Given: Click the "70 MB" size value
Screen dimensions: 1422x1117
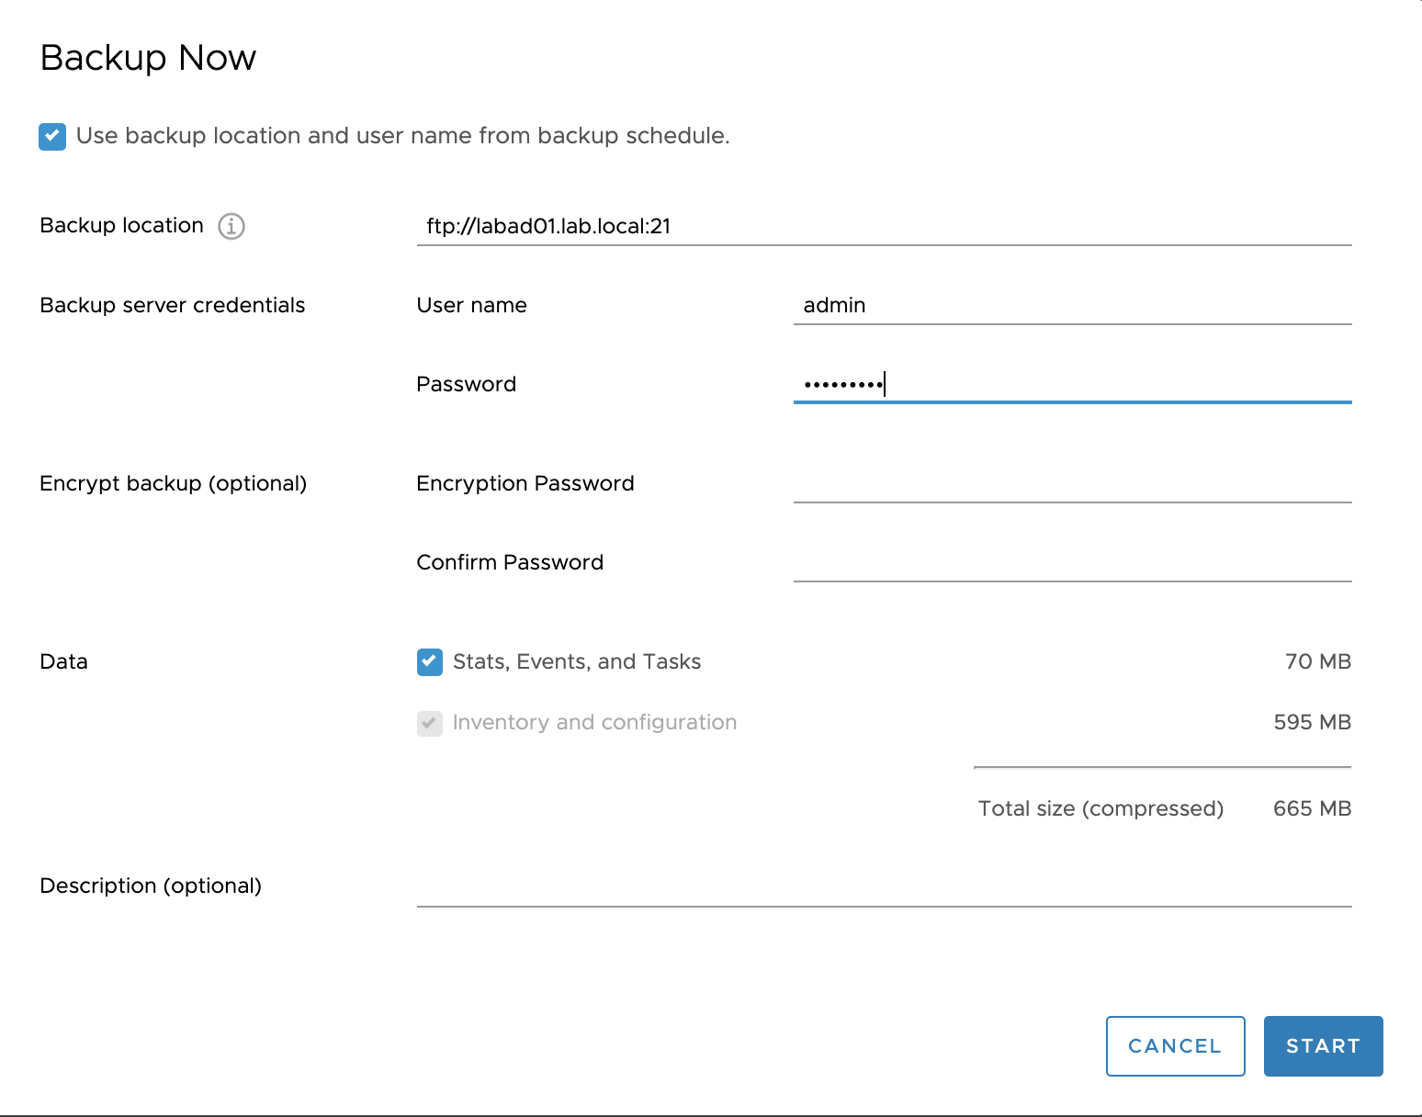Looking at the screenshot, I should click(1317, 661).
